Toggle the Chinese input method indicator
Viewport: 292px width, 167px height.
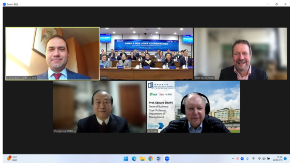click(253, 159)
